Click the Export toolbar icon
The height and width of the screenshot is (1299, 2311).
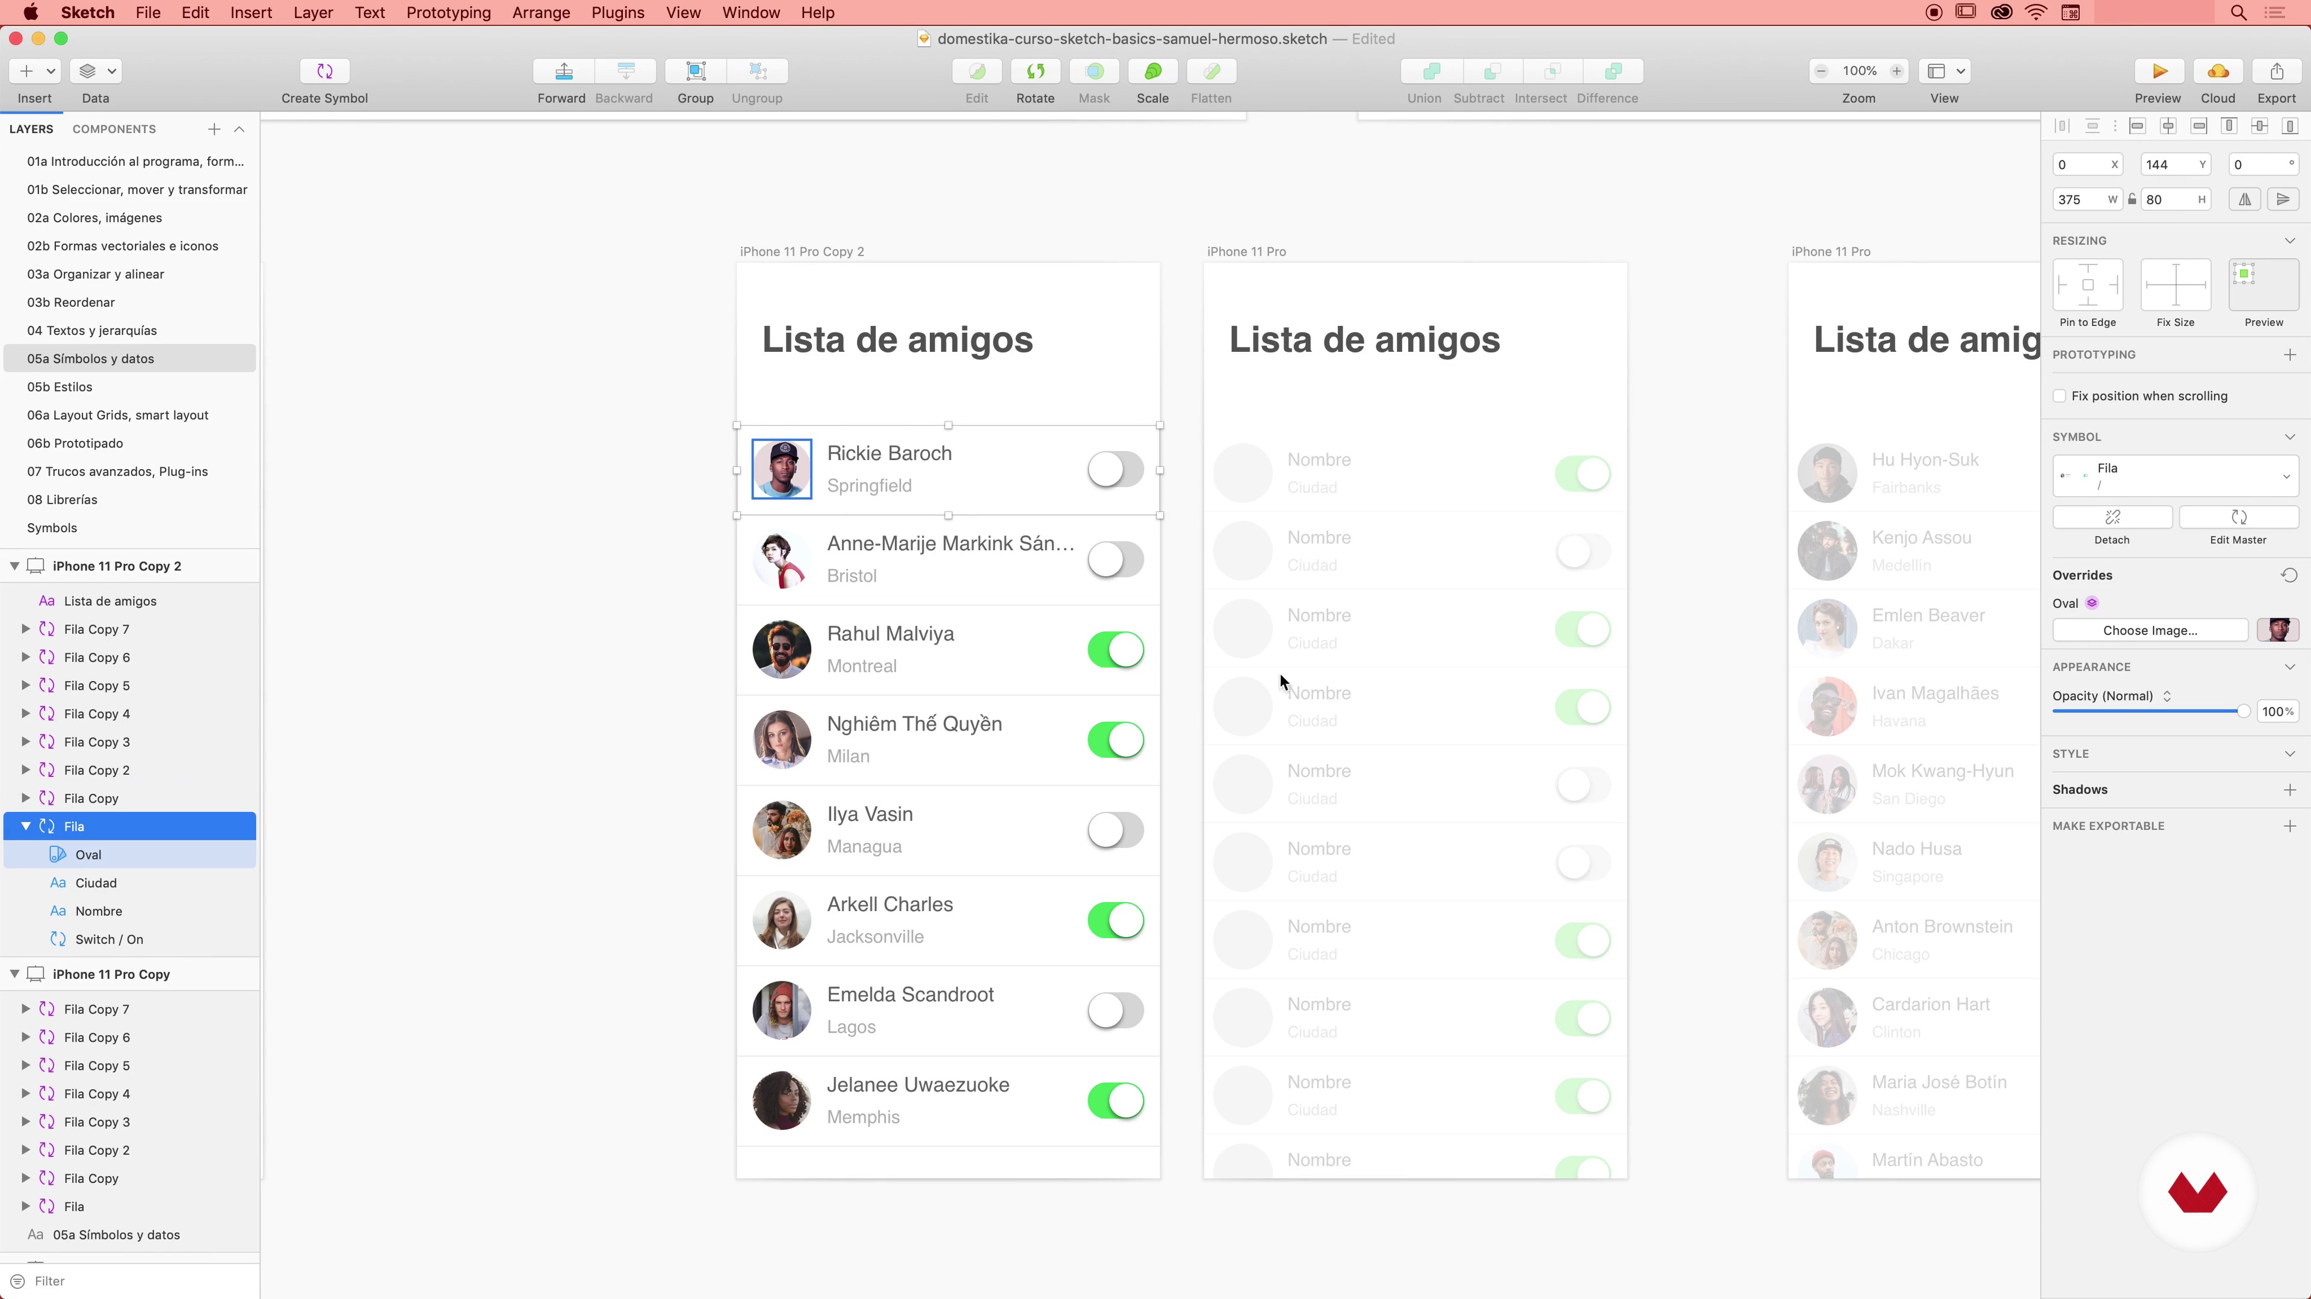(2277, 71)
